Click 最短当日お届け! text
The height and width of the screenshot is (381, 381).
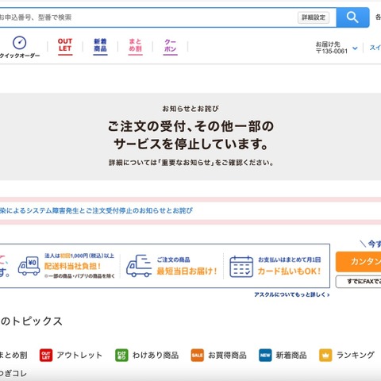click(187, 271)
